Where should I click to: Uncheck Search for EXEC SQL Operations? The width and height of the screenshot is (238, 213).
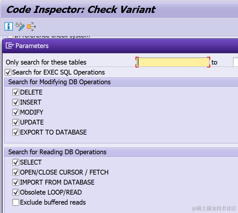tap(8, 72)
